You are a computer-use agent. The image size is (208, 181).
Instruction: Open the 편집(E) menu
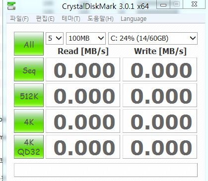45,18
